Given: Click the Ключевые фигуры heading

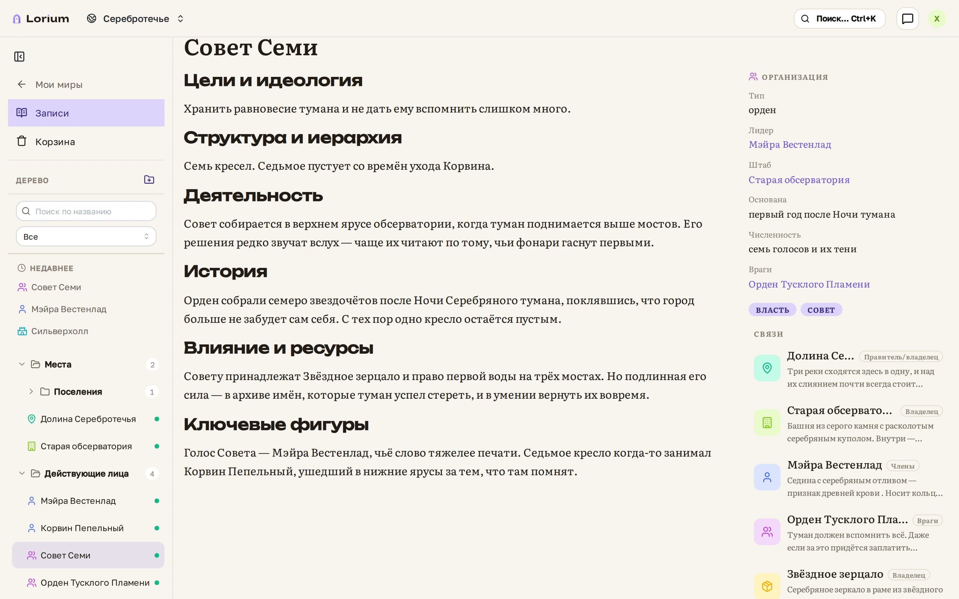Looking at the screenshot, I should pos(276,425).
